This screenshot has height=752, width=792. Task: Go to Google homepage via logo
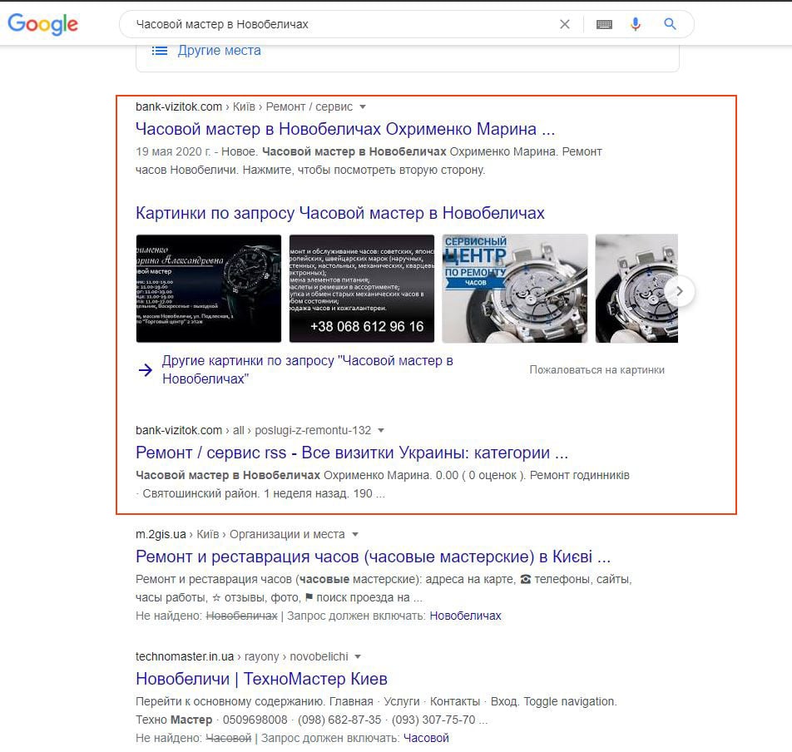click(x=43, y=24)
